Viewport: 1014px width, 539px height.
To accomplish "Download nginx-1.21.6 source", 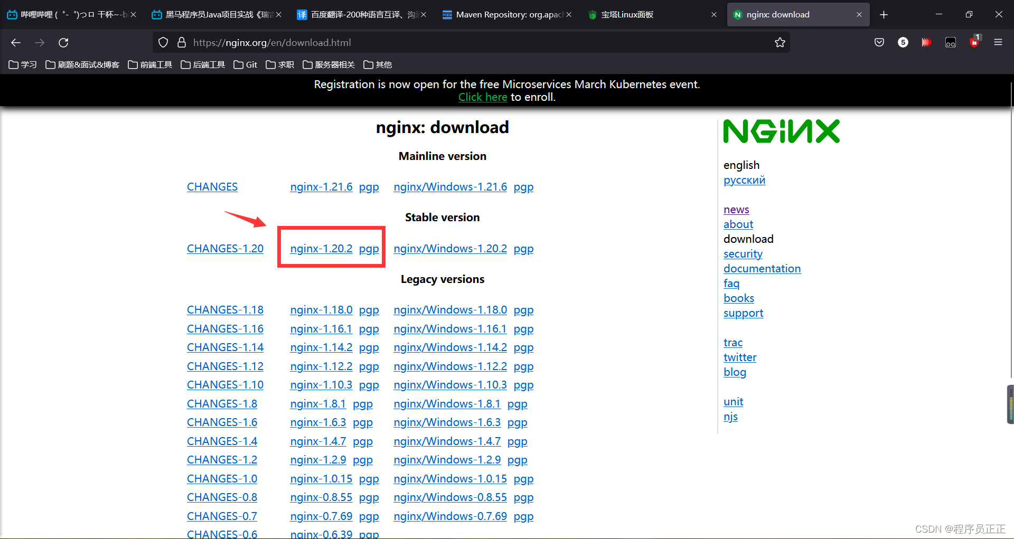I will pyautogui.click(x=321, y=187).
